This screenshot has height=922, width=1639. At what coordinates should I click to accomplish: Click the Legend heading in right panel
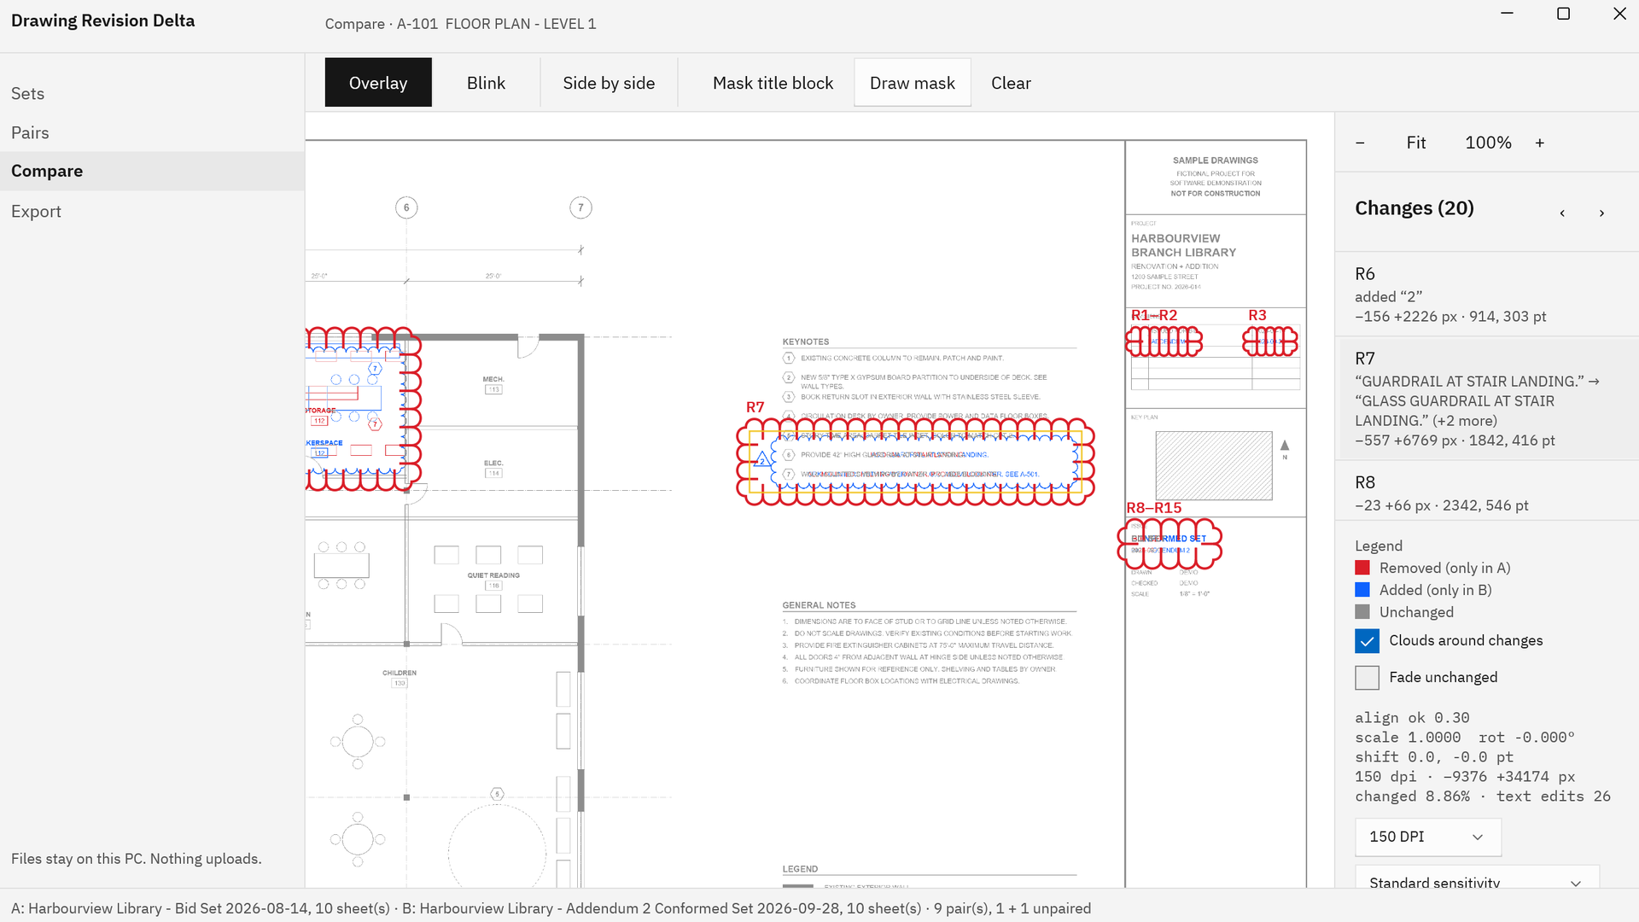click(1379, 546)
